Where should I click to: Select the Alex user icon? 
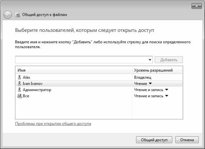pos(19,77)
